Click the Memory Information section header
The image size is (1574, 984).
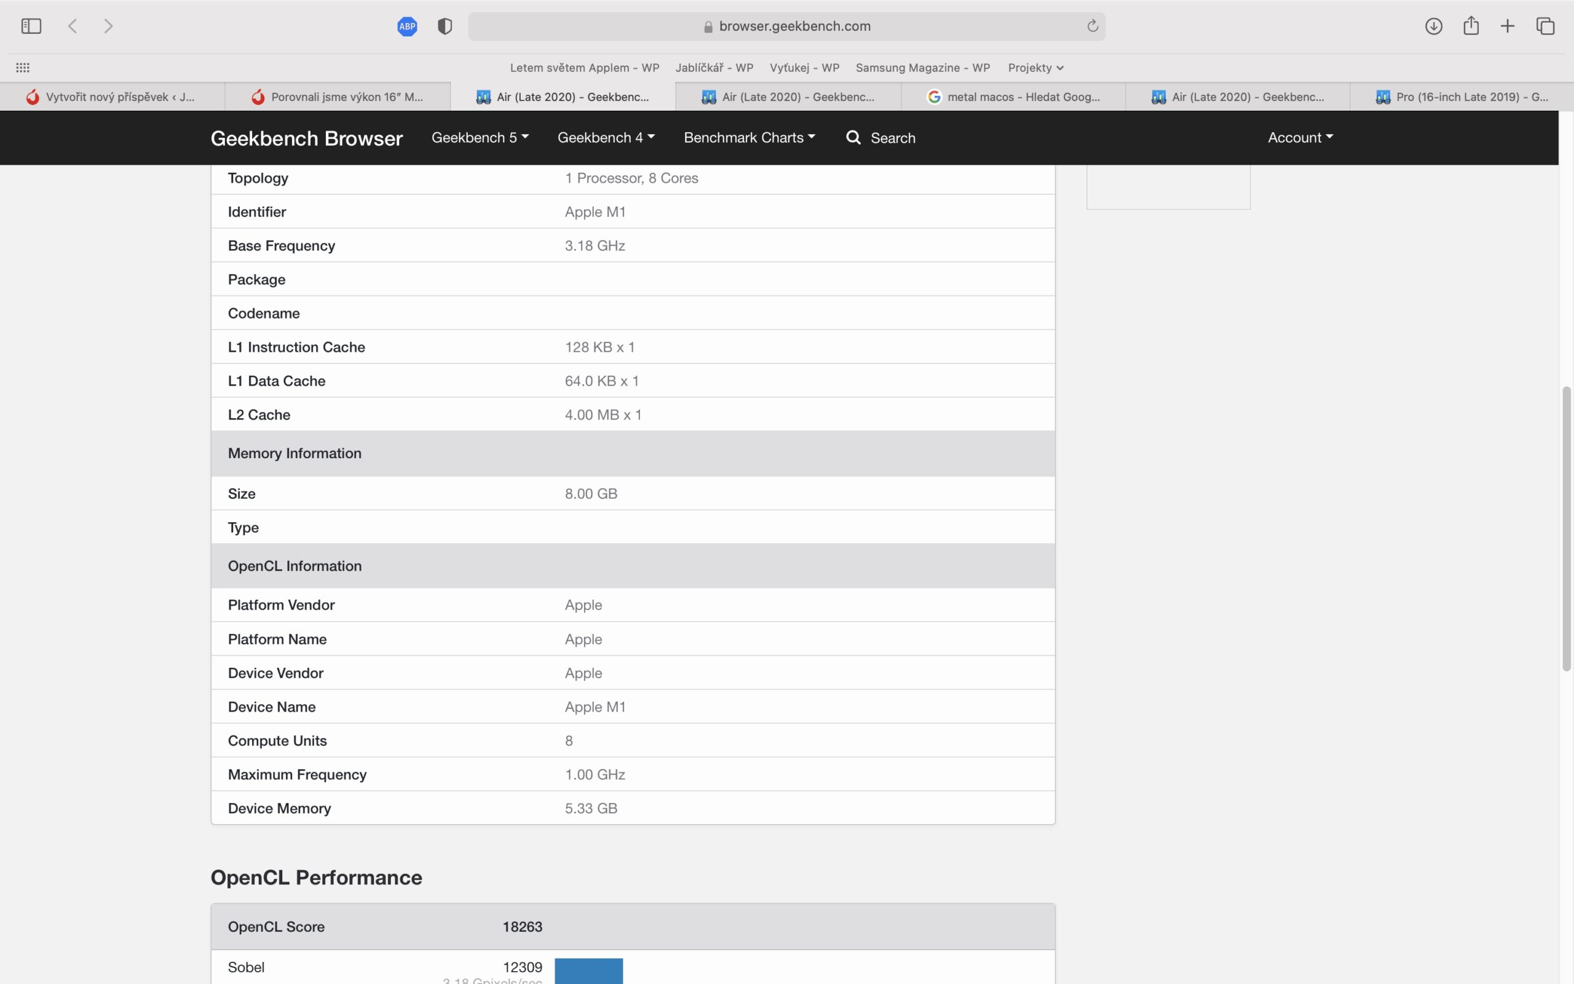[633, 453]
